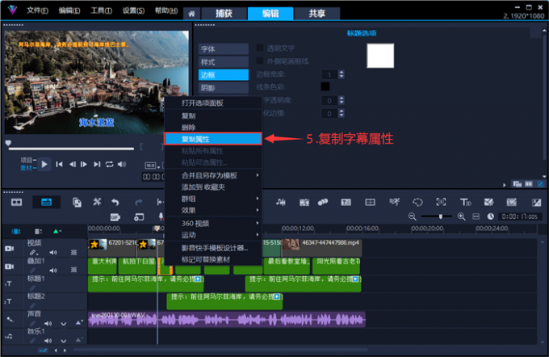Open the Customize Toolbar wrench icon

tap(97, 202)
